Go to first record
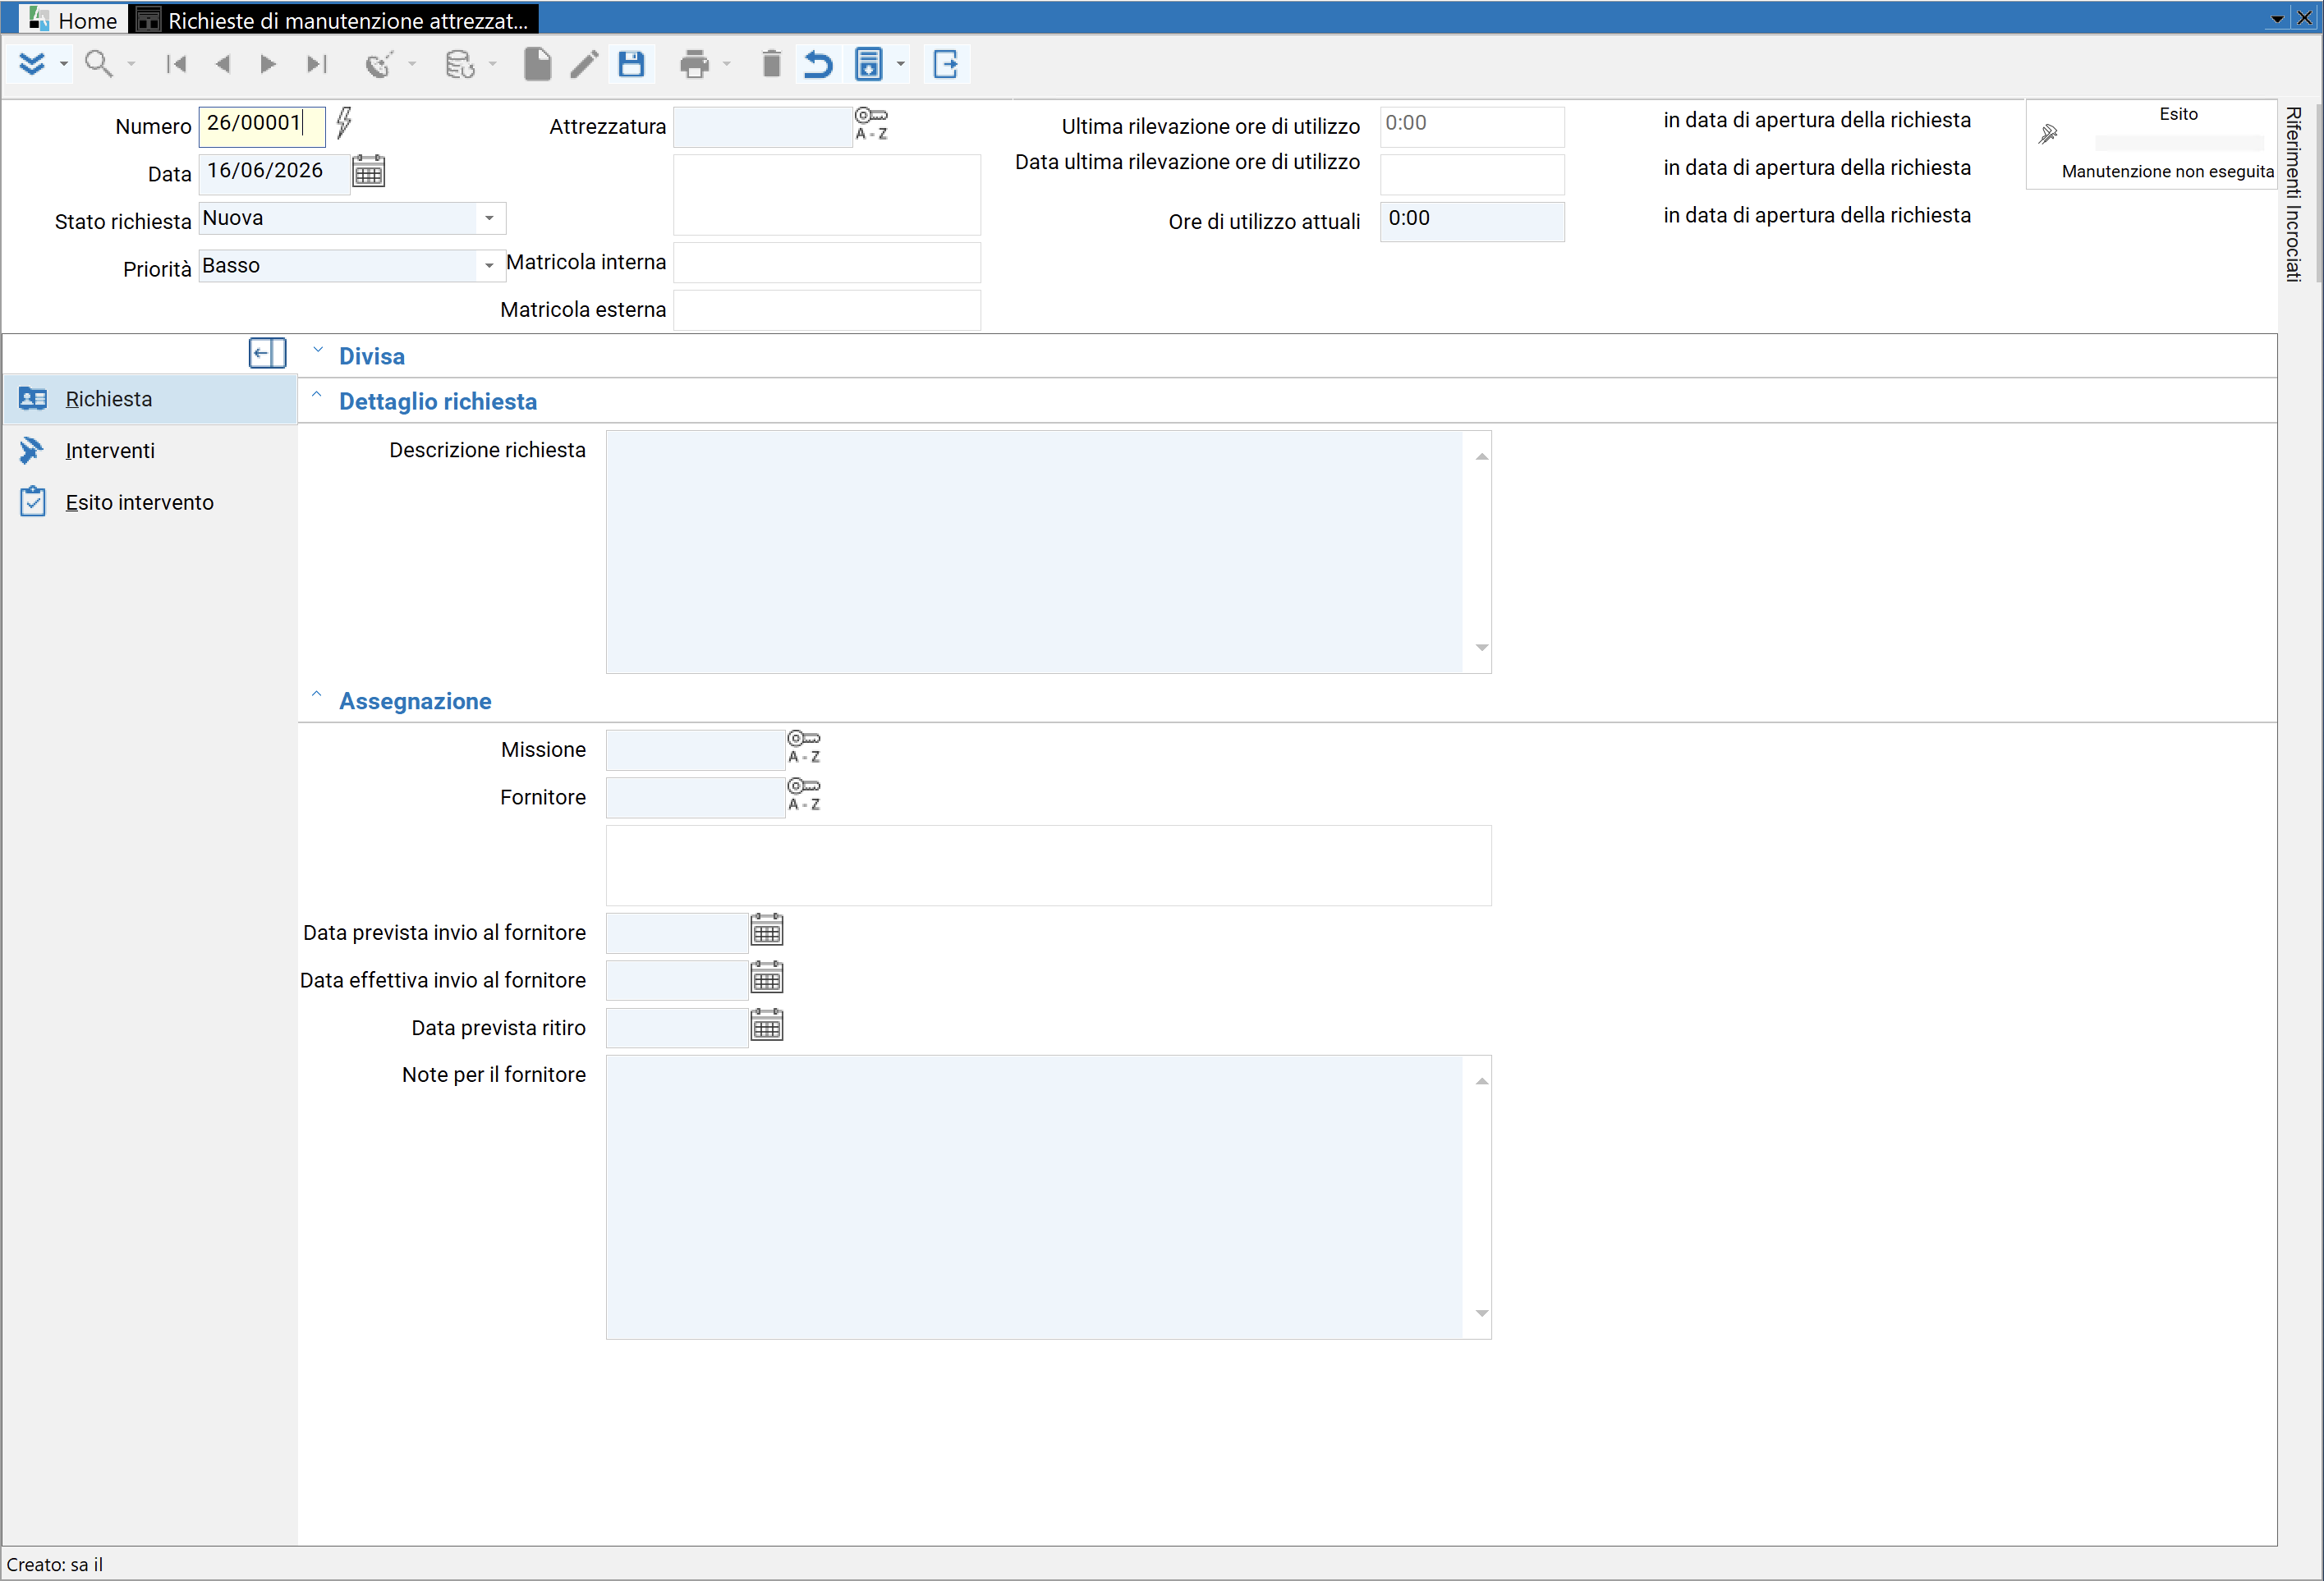Viewport: 2324px width, 1581px height. pos(176,64)
